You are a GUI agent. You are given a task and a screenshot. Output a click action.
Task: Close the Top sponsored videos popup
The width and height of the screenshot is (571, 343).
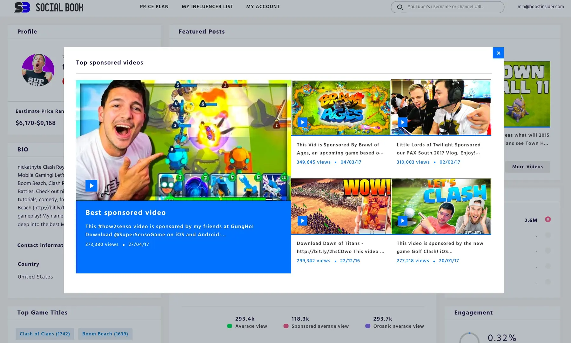[498, 53]
